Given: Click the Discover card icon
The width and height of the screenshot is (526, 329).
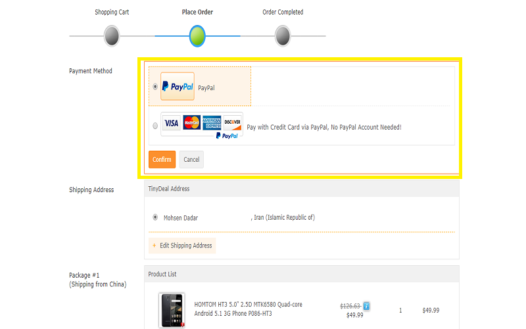Looking at the screenshot, I should [x=233, y=123].
